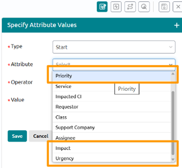Click the Save button
Screen dimensions: 182x168
coord(17,136)
